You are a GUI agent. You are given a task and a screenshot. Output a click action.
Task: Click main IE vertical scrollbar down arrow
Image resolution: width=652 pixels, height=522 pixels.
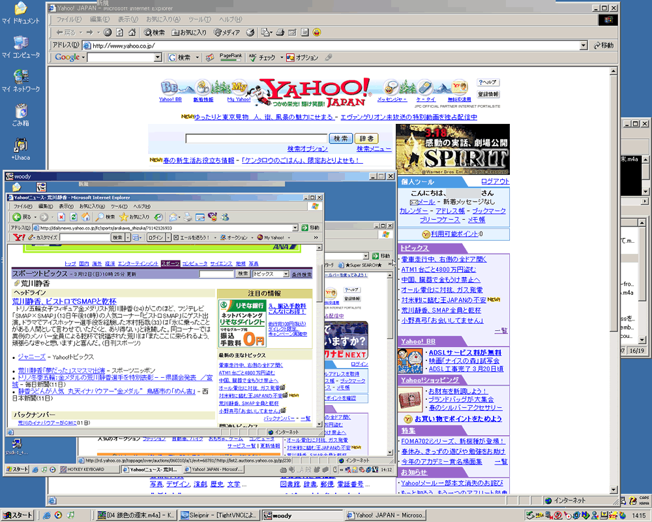click(614, 489)
